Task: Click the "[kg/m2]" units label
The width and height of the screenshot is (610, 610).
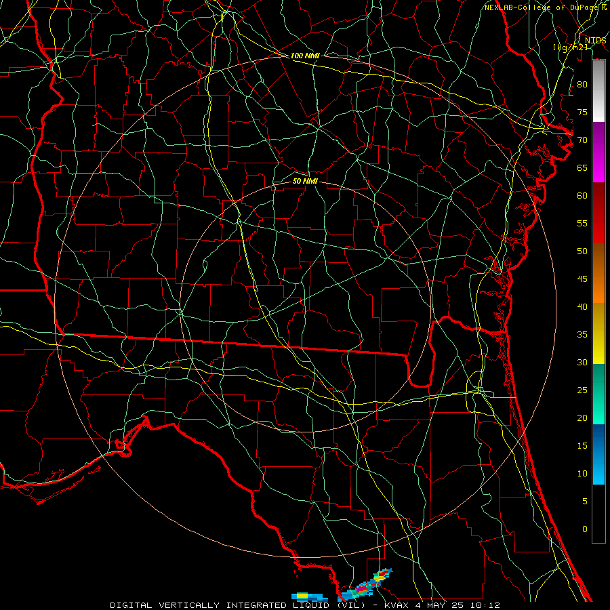Action: [x=570, y=47]
